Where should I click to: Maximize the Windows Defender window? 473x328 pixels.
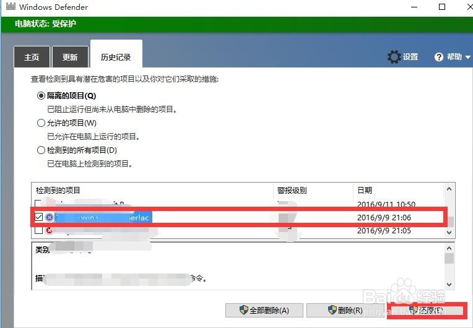(442, 7)
